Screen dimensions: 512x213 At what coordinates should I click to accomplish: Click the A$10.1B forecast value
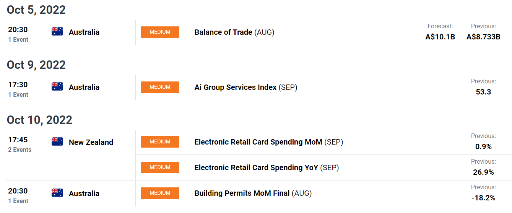pos(440,37)
